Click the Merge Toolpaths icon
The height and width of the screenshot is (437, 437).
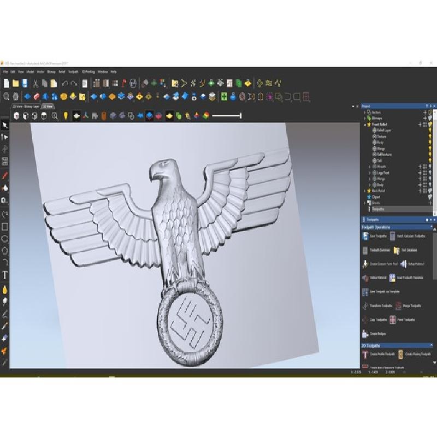399,306
